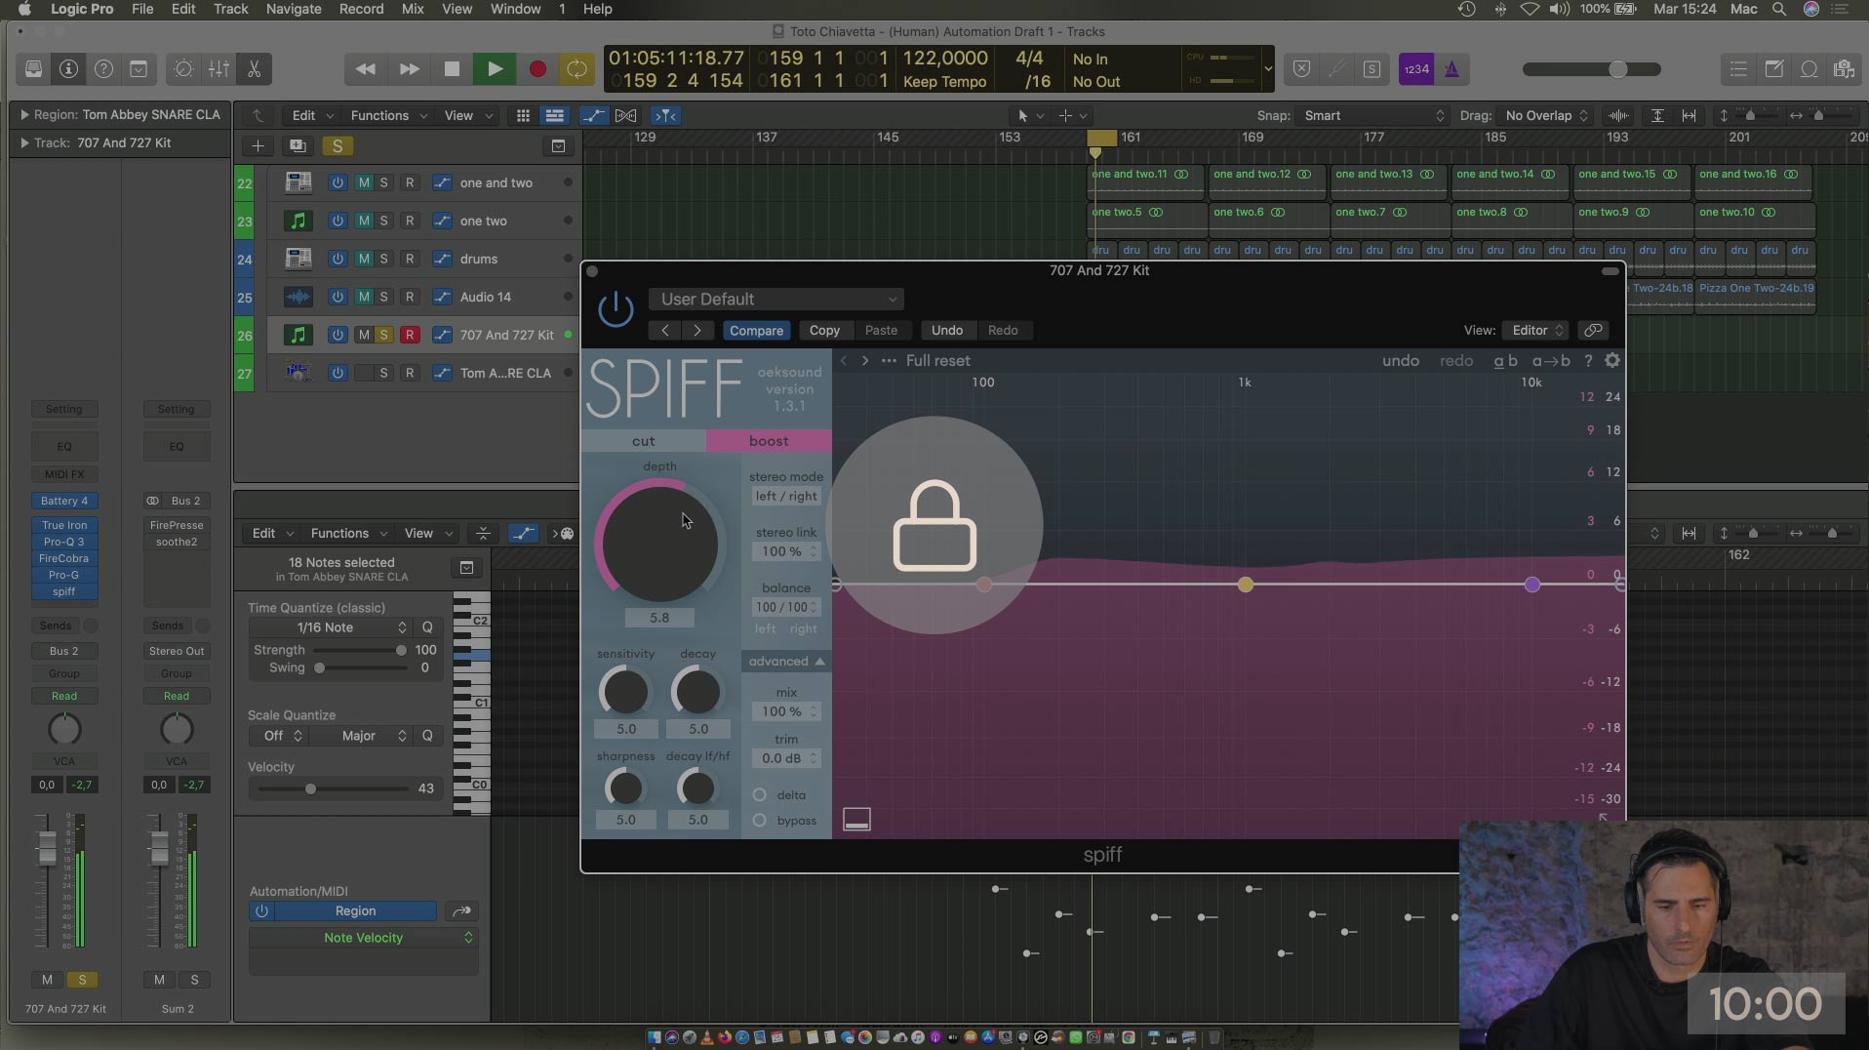Open the Editors scissors button

pos(254,69)
